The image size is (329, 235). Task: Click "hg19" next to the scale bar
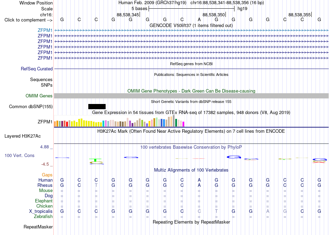pyautogui.click(x=242, y=9)
